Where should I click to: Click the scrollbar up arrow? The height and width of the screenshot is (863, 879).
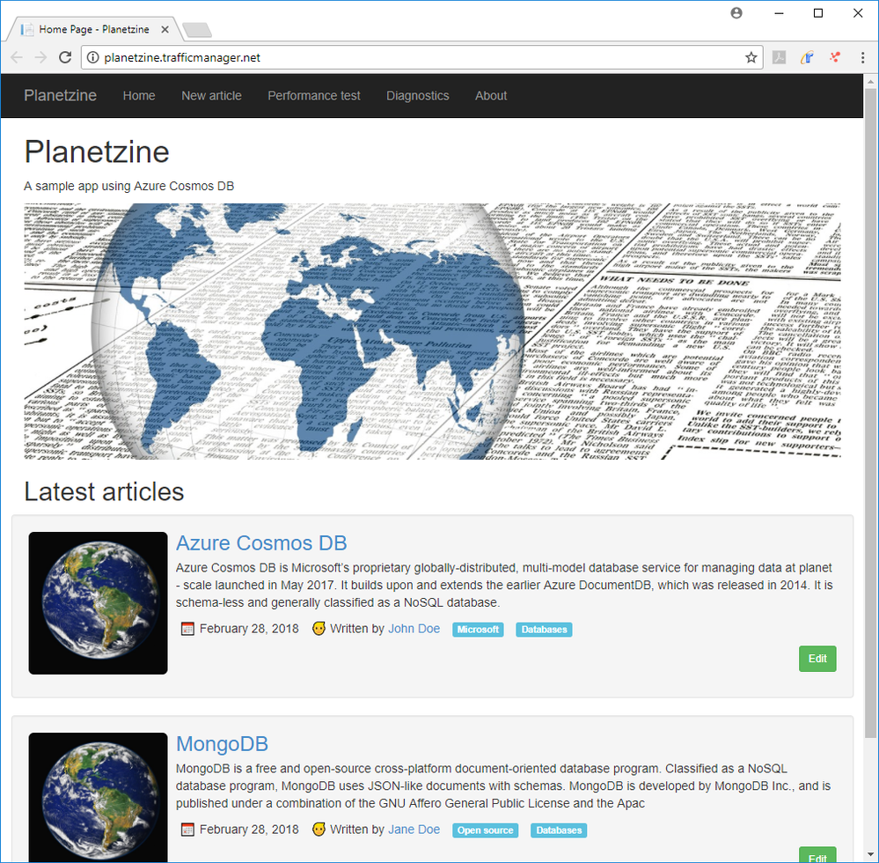coord(870,81)
